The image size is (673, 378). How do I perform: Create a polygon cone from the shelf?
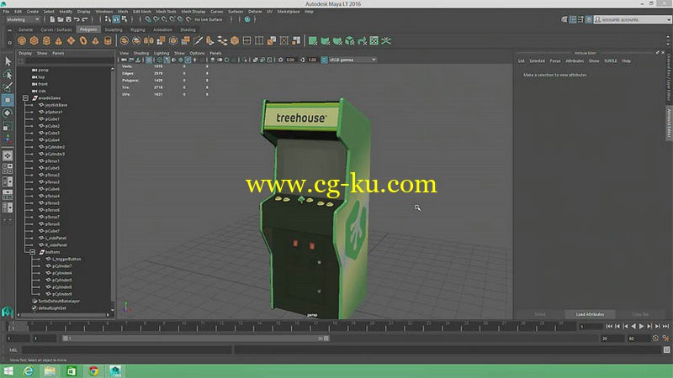pos(58,40)
